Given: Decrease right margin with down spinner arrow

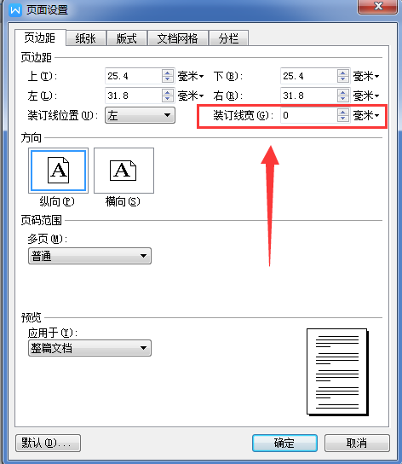Looking at the screenshot, I should 343,99.
